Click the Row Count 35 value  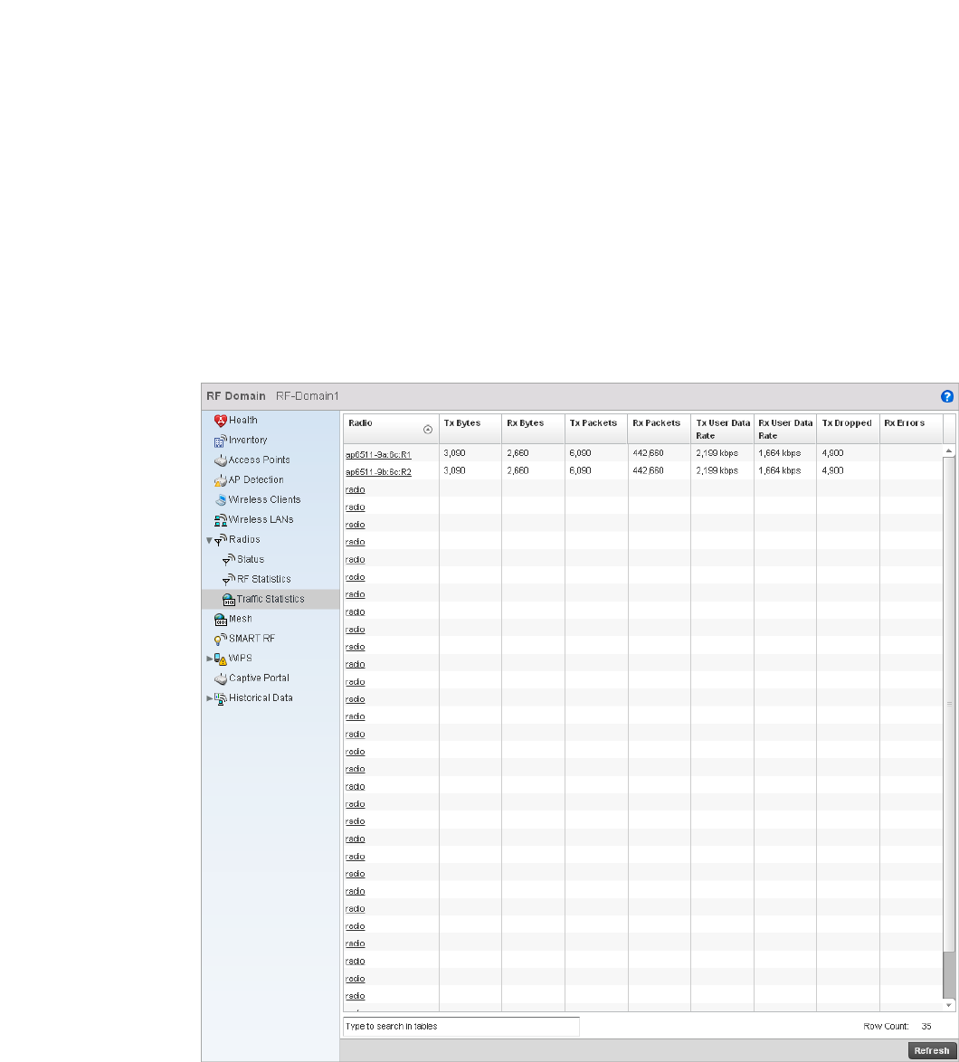(x=926, y=1026)
